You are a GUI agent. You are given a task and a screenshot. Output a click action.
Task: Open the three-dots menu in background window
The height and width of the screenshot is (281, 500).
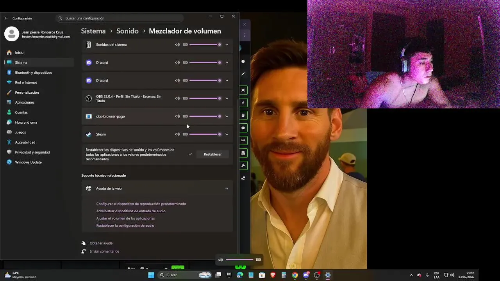coord(245,35)
